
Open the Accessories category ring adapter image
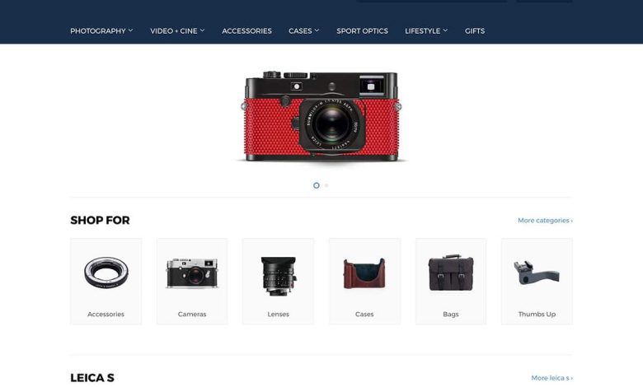[106, 273]
